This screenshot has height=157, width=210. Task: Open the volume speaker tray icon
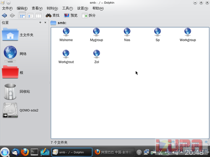coord(175,152)
